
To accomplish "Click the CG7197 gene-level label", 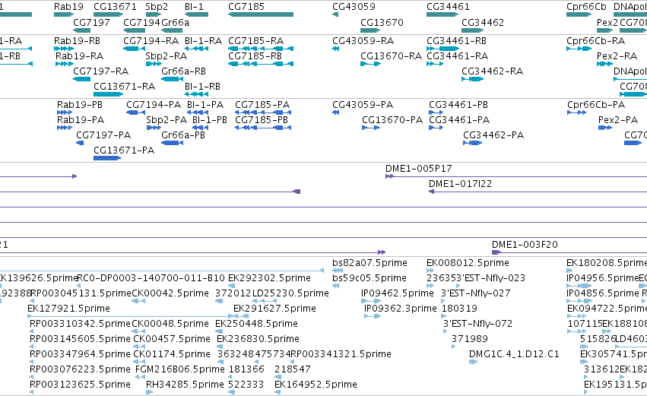I will point(91,22).
